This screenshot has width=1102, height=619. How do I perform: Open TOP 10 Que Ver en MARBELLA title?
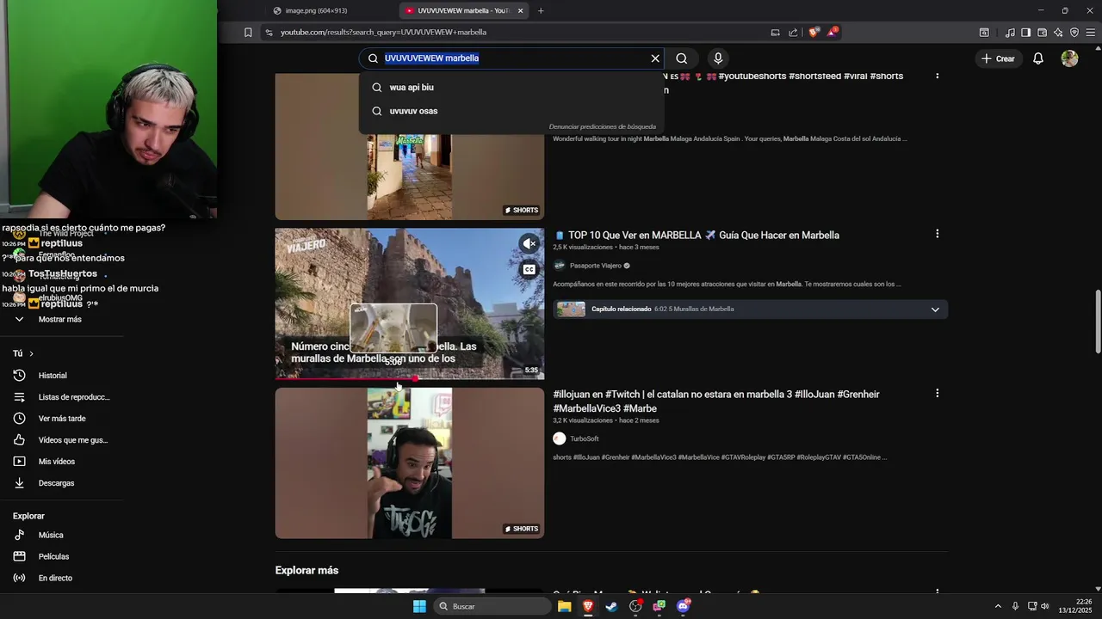tap(703, 236)
